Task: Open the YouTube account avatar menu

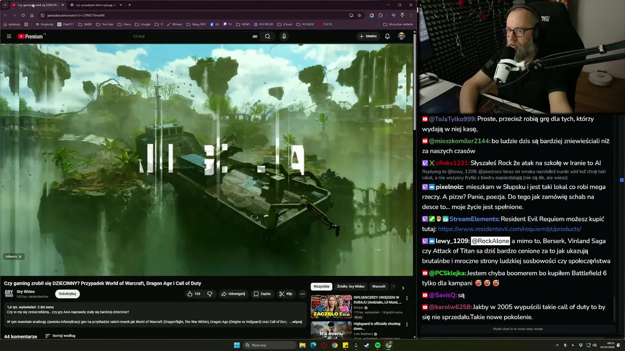Action: (x=401, y=36)
